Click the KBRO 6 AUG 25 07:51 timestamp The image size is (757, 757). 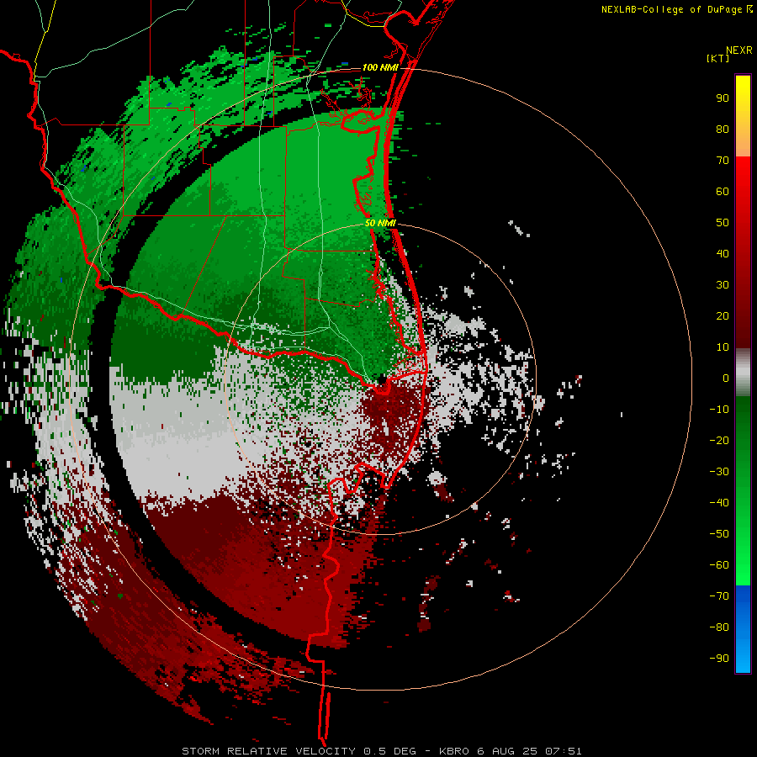pyautogui.click(x=511, y=751)
